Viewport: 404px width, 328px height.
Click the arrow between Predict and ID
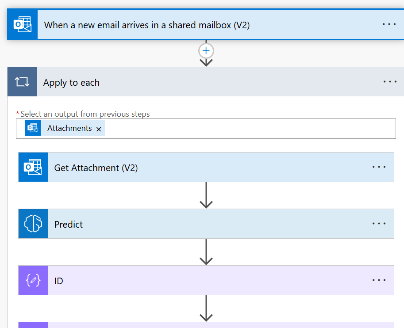(x=206, y=252)
